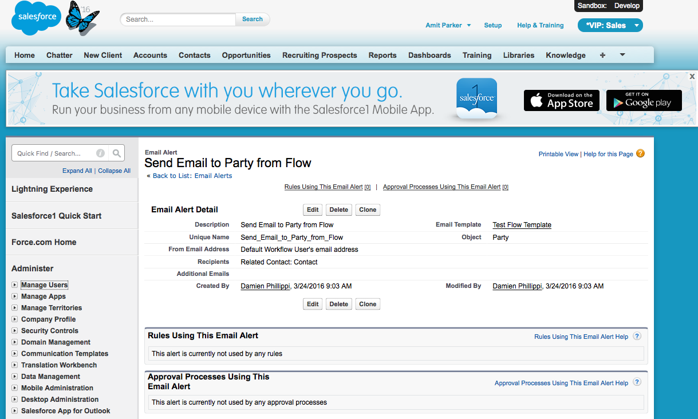The image size is (698, 419).
Task: Click the Salesforce cloud logo
Action: [37, 18]
